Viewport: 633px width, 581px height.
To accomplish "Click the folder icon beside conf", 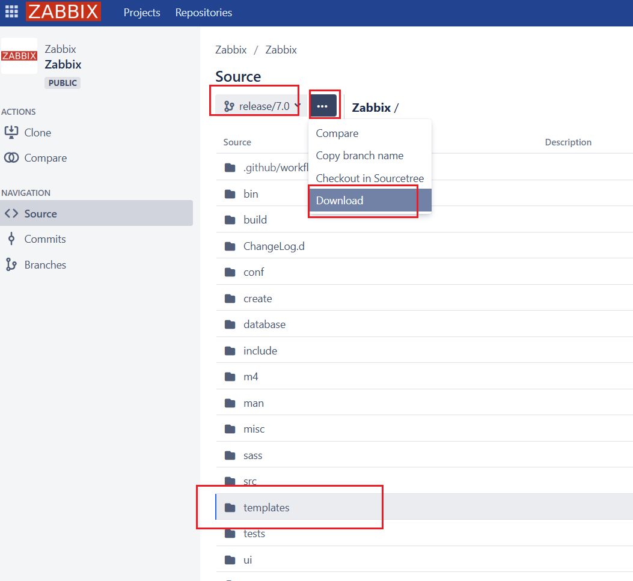I will (x=230, y=272).
